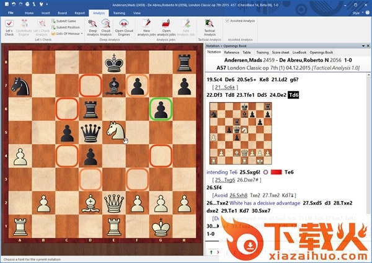Switch to the Report ribbon tab
This screenshot has width=372, height=263.
(79, 13)
